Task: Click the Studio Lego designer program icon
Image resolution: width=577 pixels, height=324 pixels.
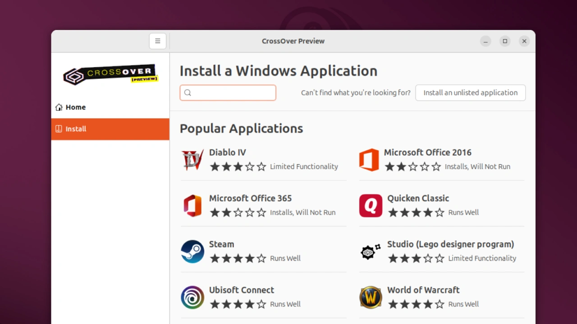Action: [x=370, y=252]
